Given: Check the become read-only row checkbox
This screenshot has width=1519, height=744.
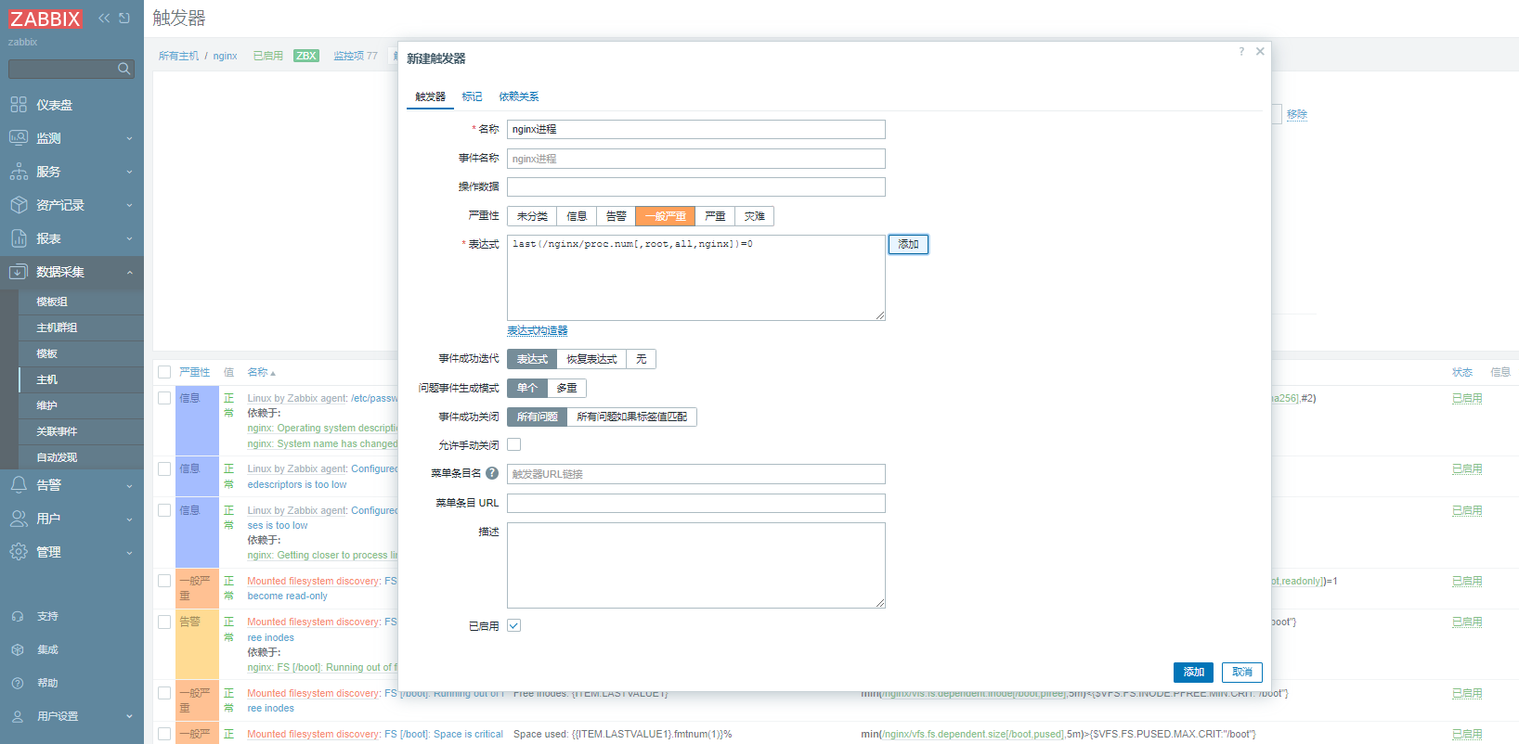Looking at the screenshot, I should pos(164,581).
